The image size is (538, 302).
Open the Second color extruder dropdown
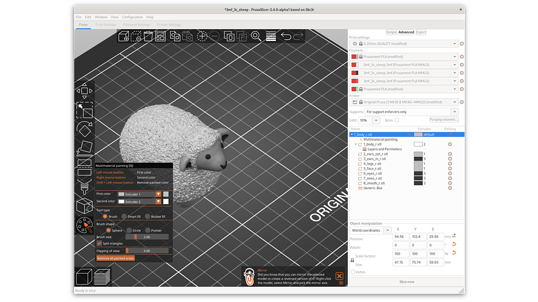click(158, 202)
